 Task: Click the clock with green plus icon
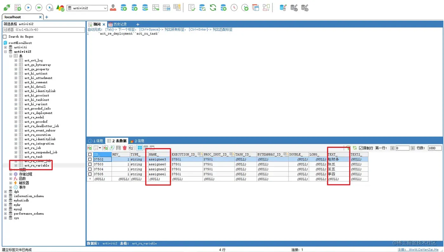coord(245,8)
